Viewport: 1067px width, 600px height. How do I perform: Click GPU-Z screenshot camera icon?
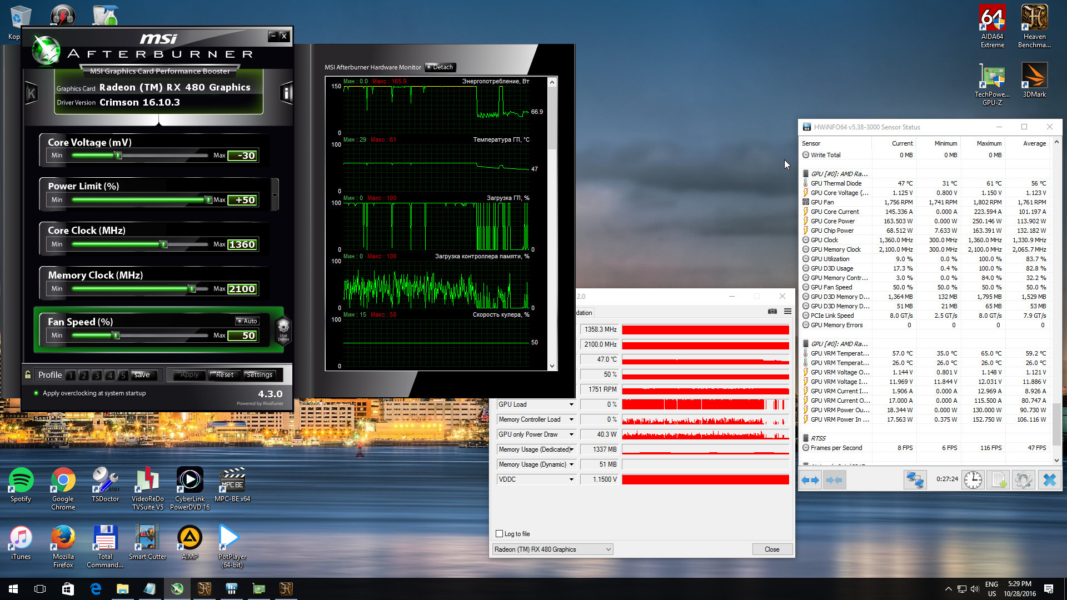click(772, 311)
